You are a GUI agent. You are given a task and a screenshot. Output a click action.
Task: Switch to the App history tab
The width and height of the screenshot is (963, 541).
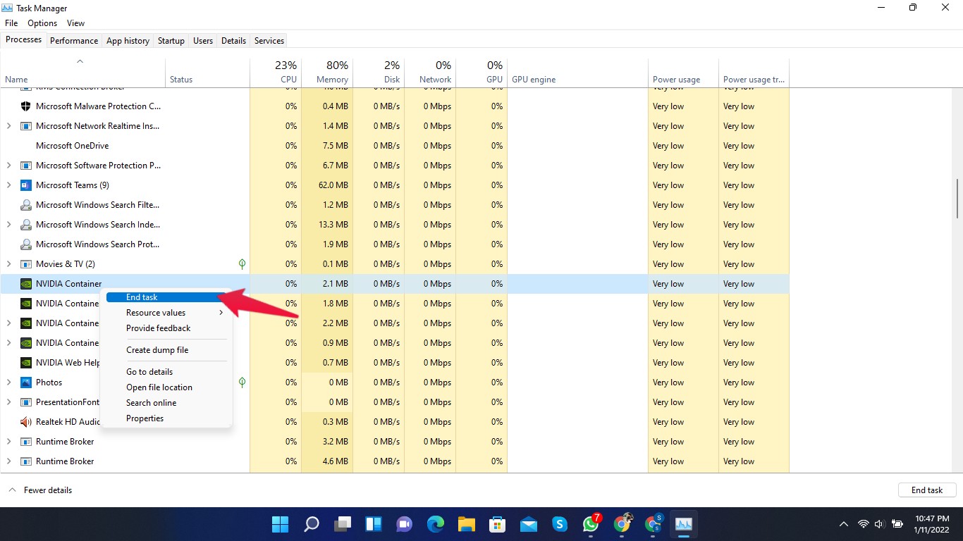128,41
